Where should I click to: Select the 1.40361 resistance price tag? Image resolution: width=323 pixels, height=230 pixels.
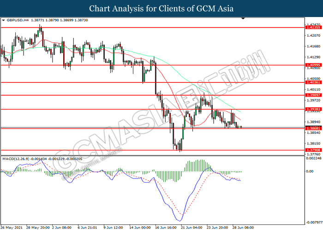pyautogui.click(x=313, y=83)
